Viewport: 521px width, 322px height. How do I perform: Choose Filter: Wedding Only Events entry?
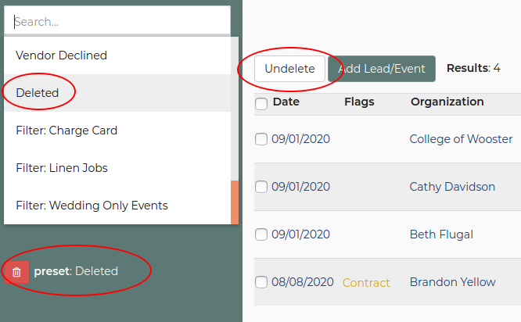pos(117,206)
